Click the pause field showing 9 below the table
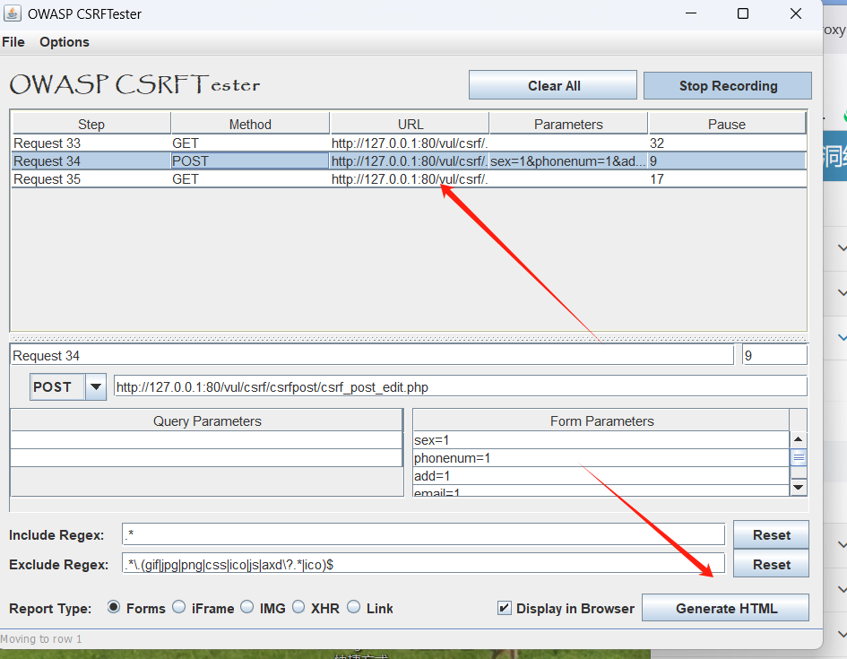This screenshot has height=659, width=847. [774, 355]
